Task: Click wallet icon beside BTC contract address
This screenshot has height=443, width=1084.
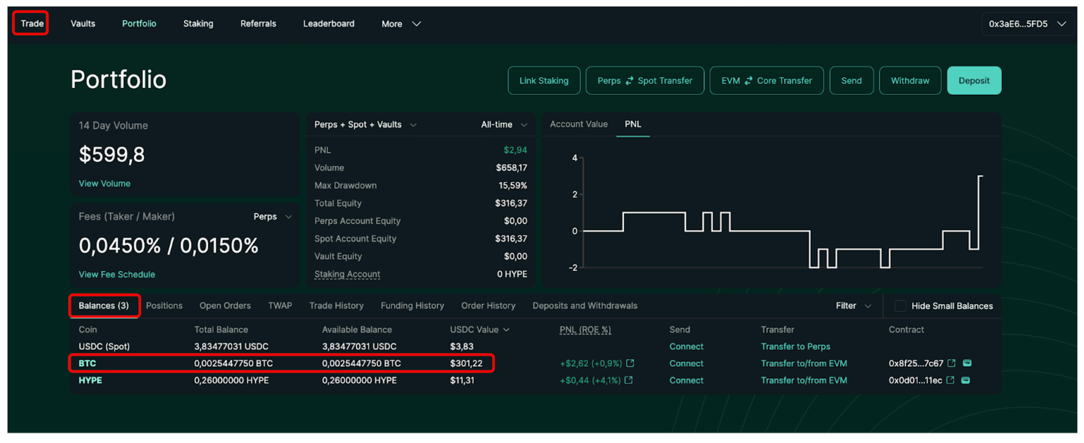Action: coord(967,363)
